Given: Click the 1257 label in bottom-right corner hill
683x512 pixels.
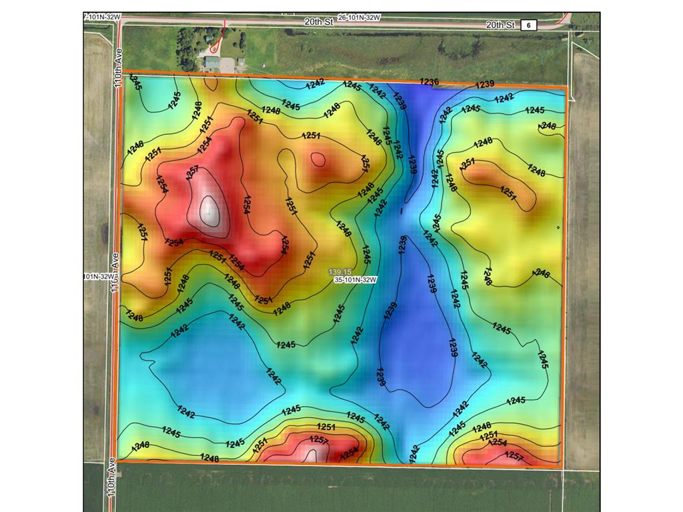Looking at the screenshot, I should 514,455.
